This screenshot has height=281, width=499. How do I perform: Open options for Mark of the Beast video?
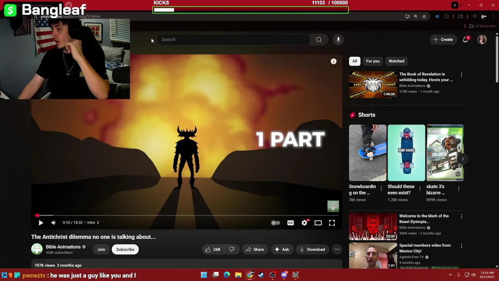[462, 216]
